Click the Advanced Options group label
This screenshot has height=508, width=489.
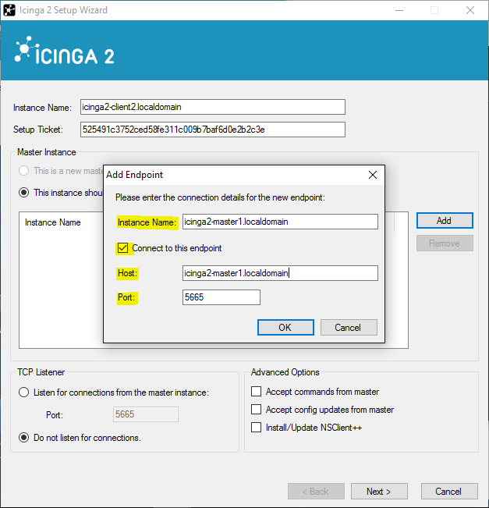(285, 372)
